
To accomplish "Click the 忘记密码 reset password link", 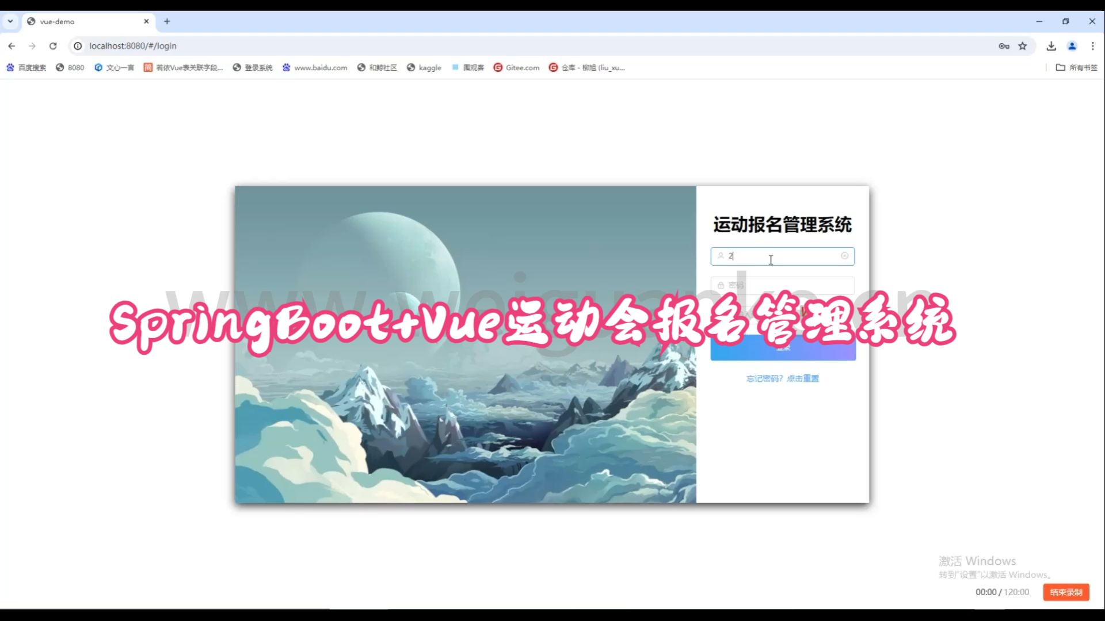I will pos(782,378).
